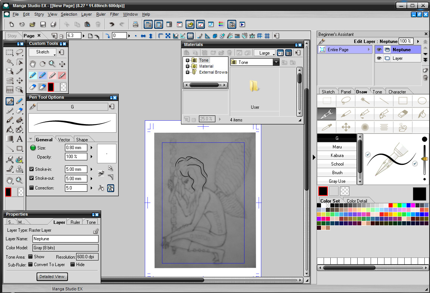The height and width of the screenshot is (293, 430).
Task: Disable the Stroke-in checkbox
Action: [x=31, y=169]
